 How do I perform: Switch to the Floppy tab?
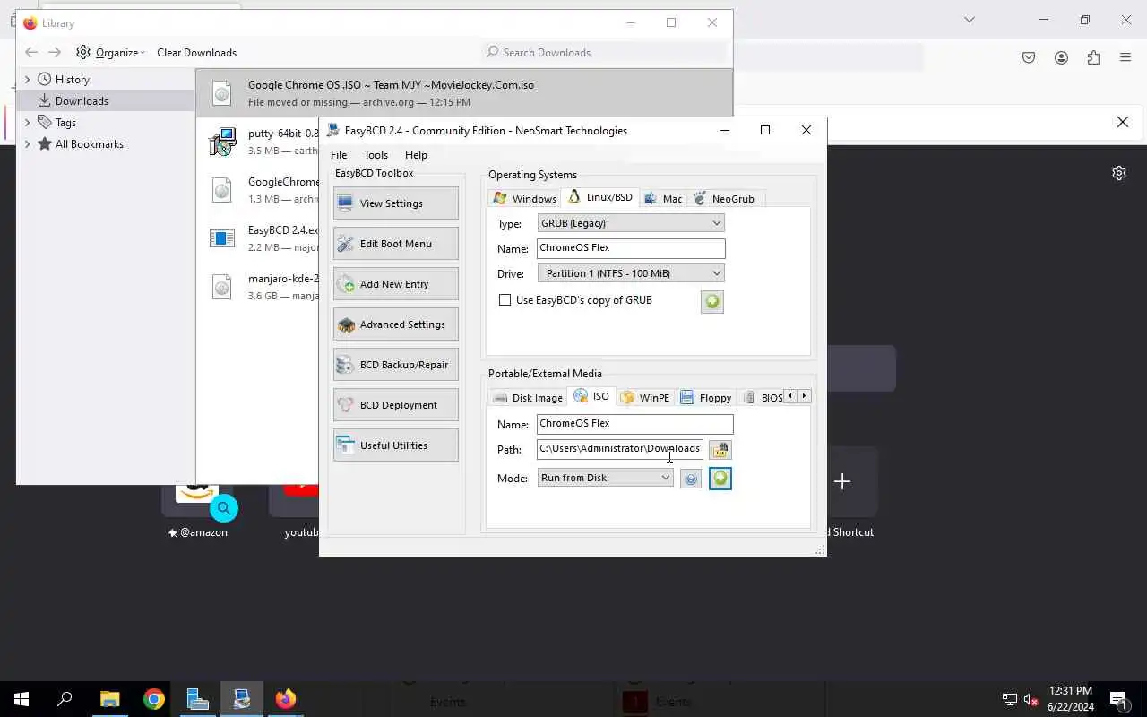(x=706, y=398)
